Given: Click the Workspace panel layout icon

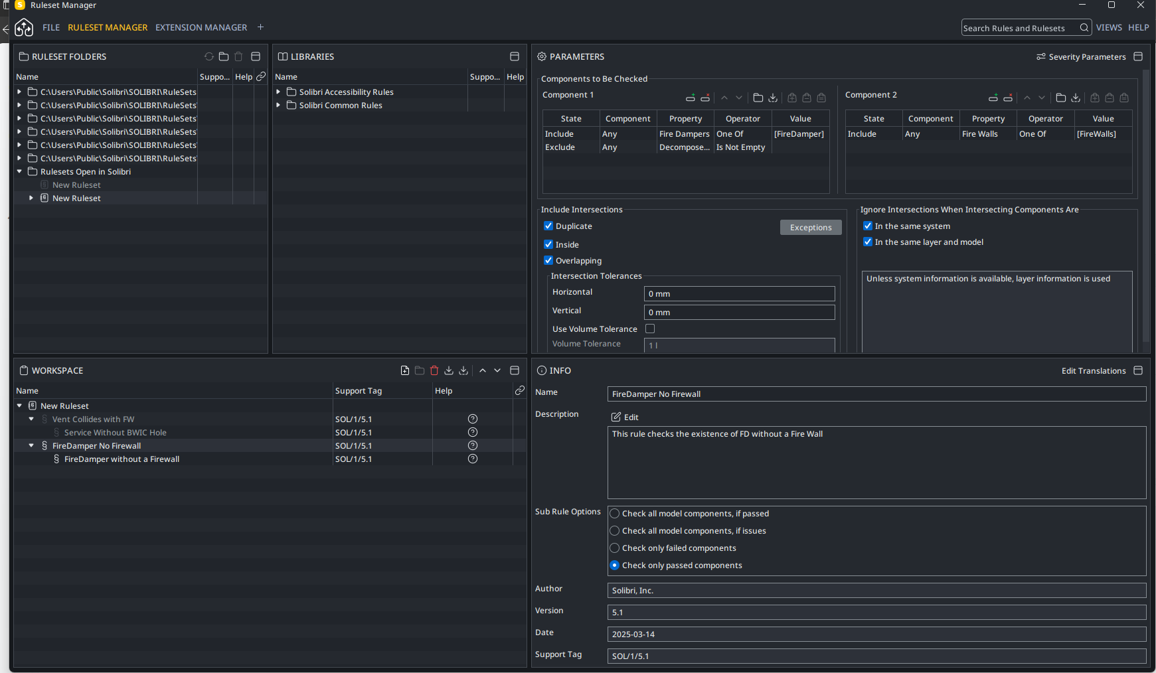Looking at the screenshot, I should 515,370.
